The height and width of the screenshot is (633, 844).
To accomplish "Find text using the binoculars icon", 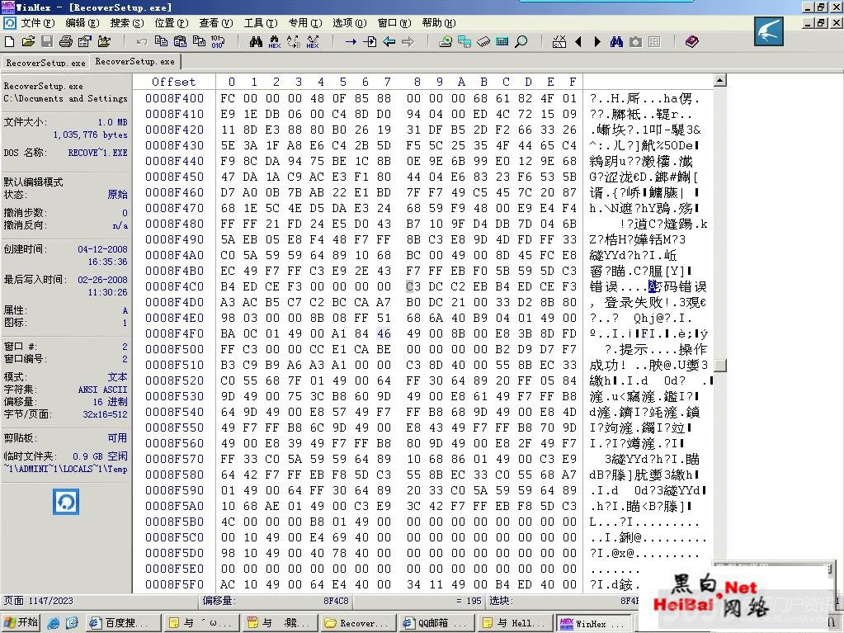I will click(x=257, y=41).
